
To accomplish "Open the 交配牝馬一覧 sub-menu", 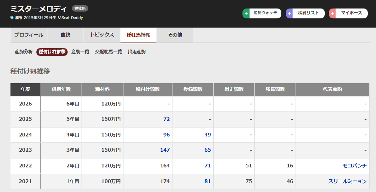I will click(108, 52).
